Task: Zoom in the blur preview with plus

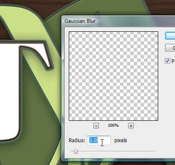Action: click(x=131, y=126)
